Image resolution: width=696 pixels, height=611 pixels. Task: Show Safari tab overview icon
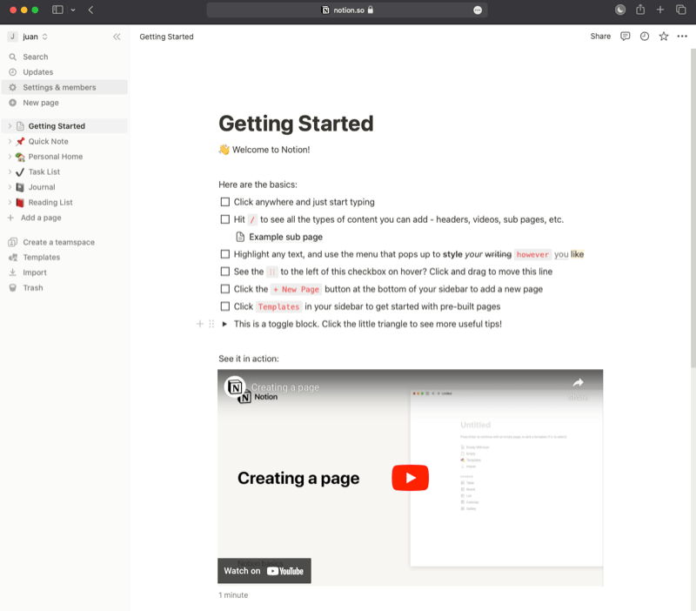[x=680, y=10]
